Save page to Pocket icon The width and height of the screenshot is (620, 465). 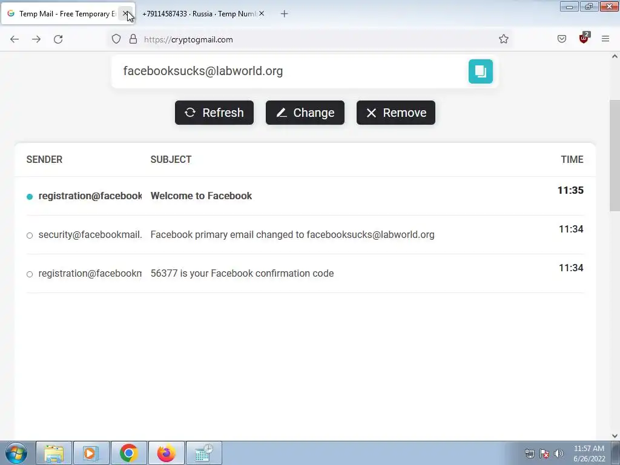(562, 39)
